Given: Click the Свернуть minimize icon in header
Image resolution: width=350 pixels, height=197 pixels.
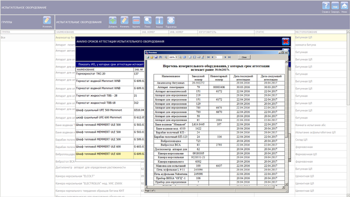Looking at the screenshot, I should [x=335, y=6].
